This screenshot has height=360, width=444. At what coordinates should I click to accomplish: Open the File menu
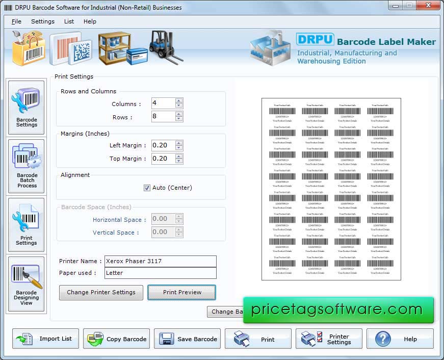(x=16, y=21)
